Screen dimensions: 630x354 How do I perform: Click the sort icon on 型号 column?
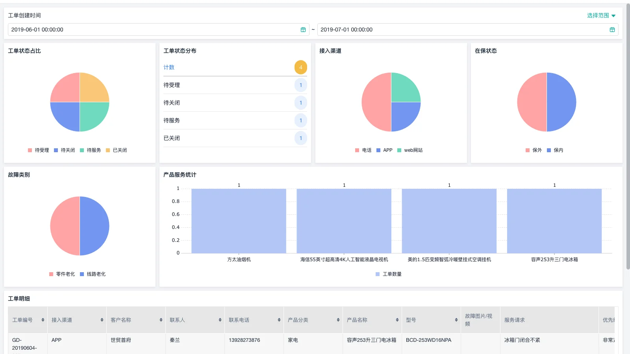456,320
